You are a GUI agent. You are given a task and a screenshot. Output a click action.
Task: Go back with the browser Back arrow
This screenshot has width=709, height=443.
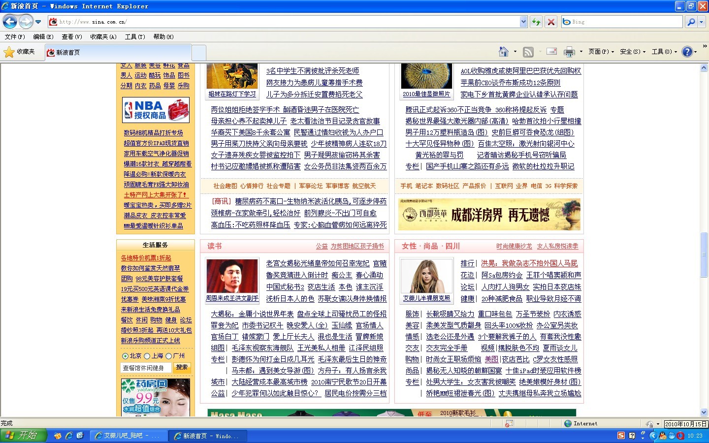pos(10,22)
